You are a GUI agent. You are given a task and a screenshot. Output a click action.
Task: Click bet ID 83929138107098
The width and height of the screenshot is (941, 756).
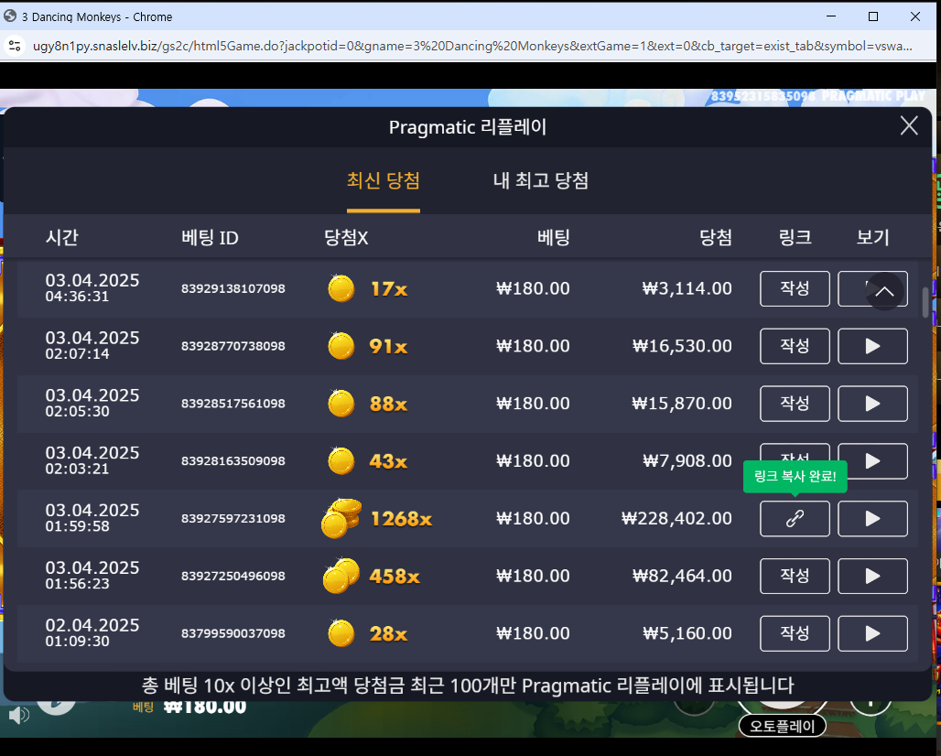pos(233,288)
